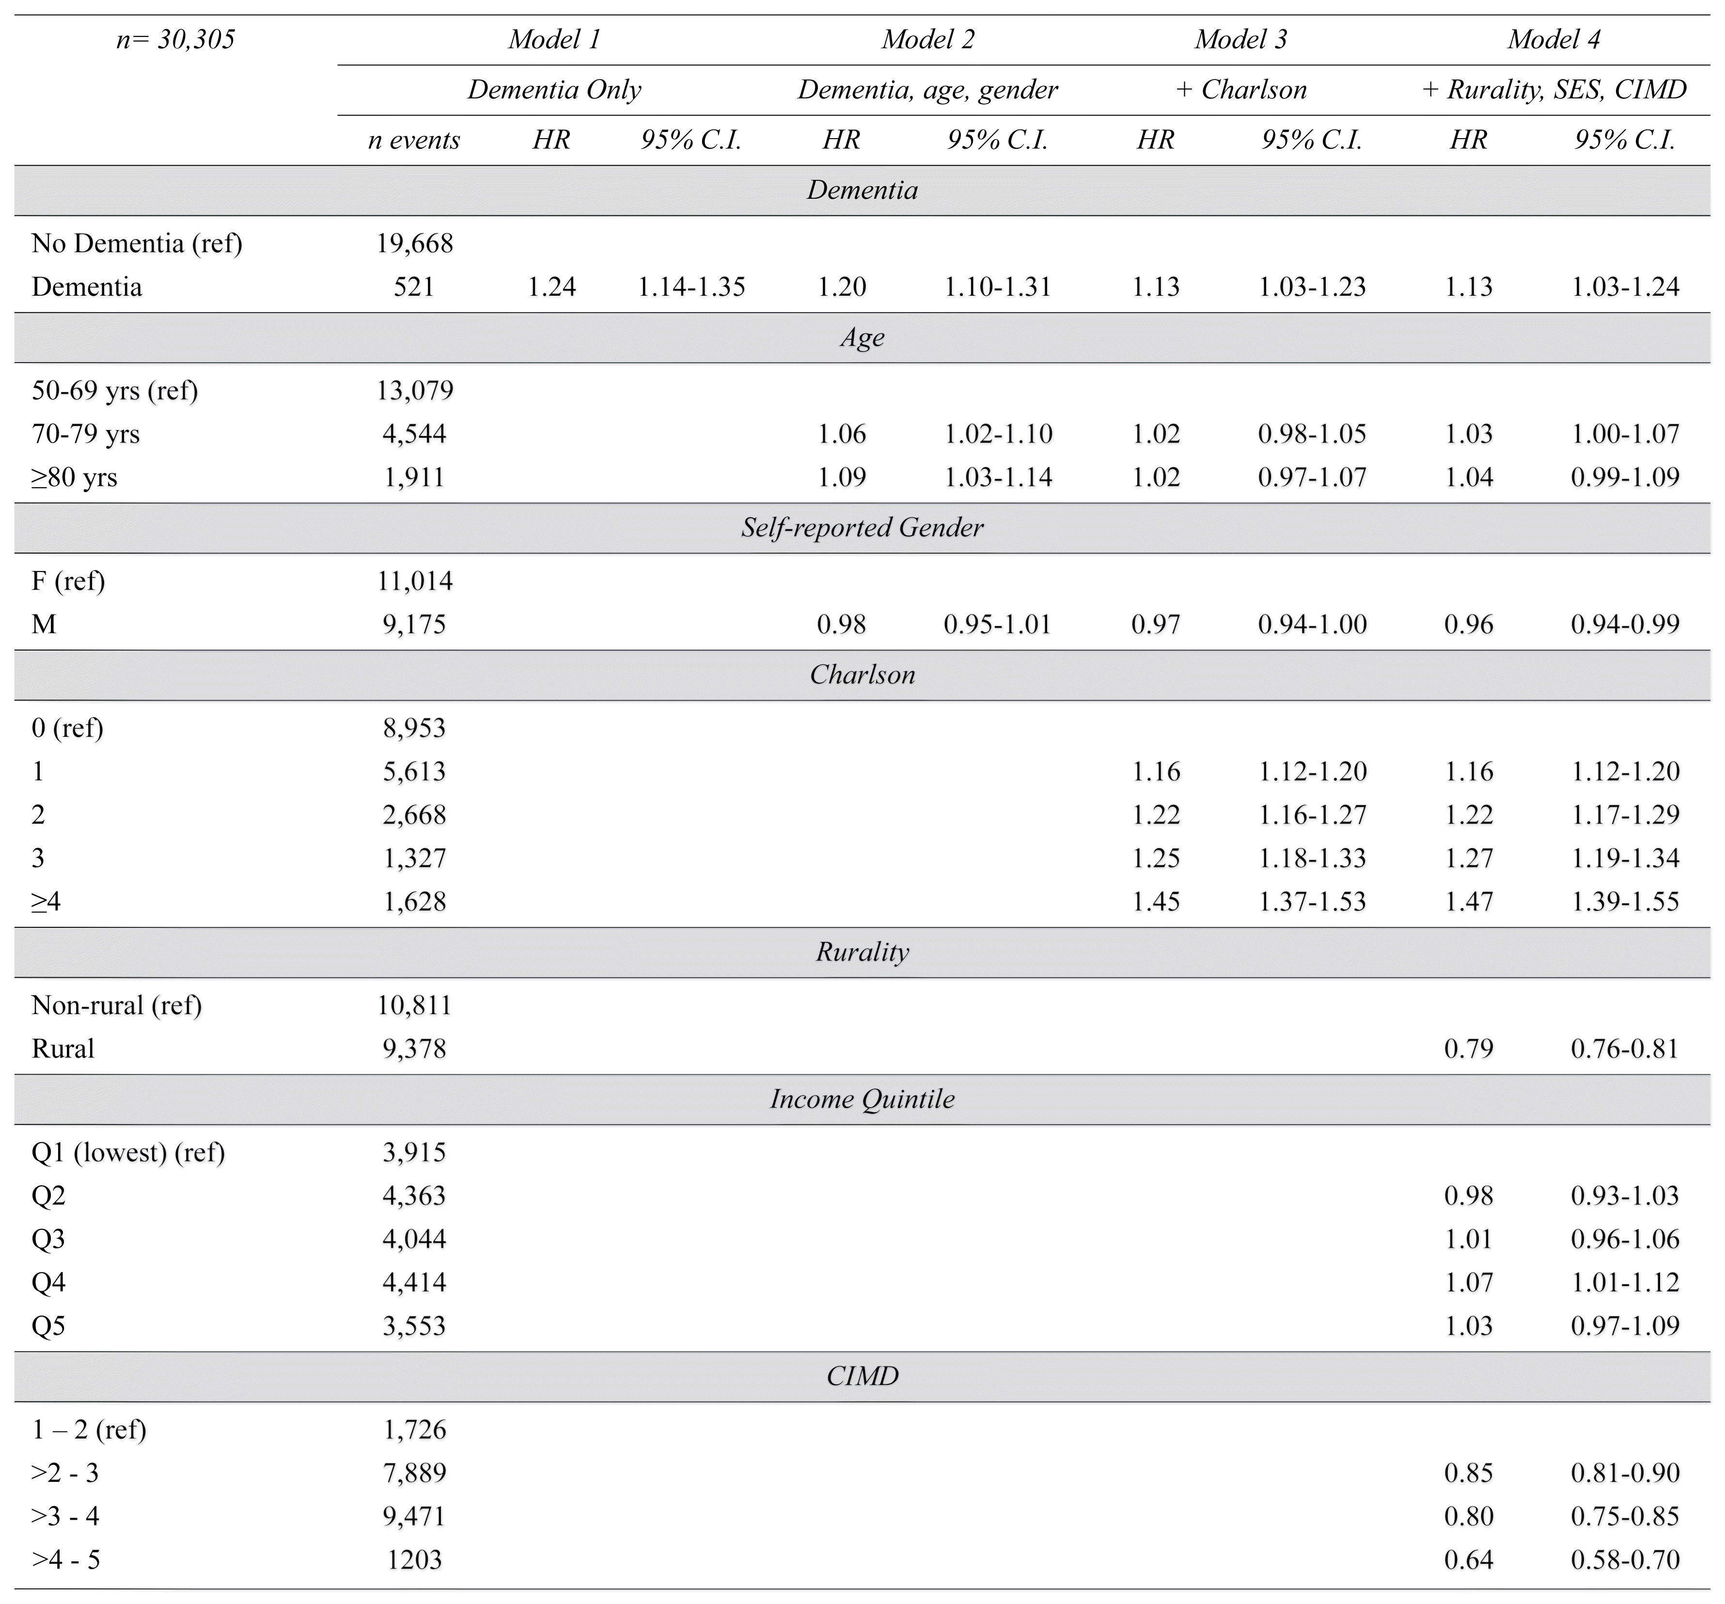Click the >4 - 5 CIMD confidence interval 0.58-0.70

pyautogui.click(x=1624, y=1560)
